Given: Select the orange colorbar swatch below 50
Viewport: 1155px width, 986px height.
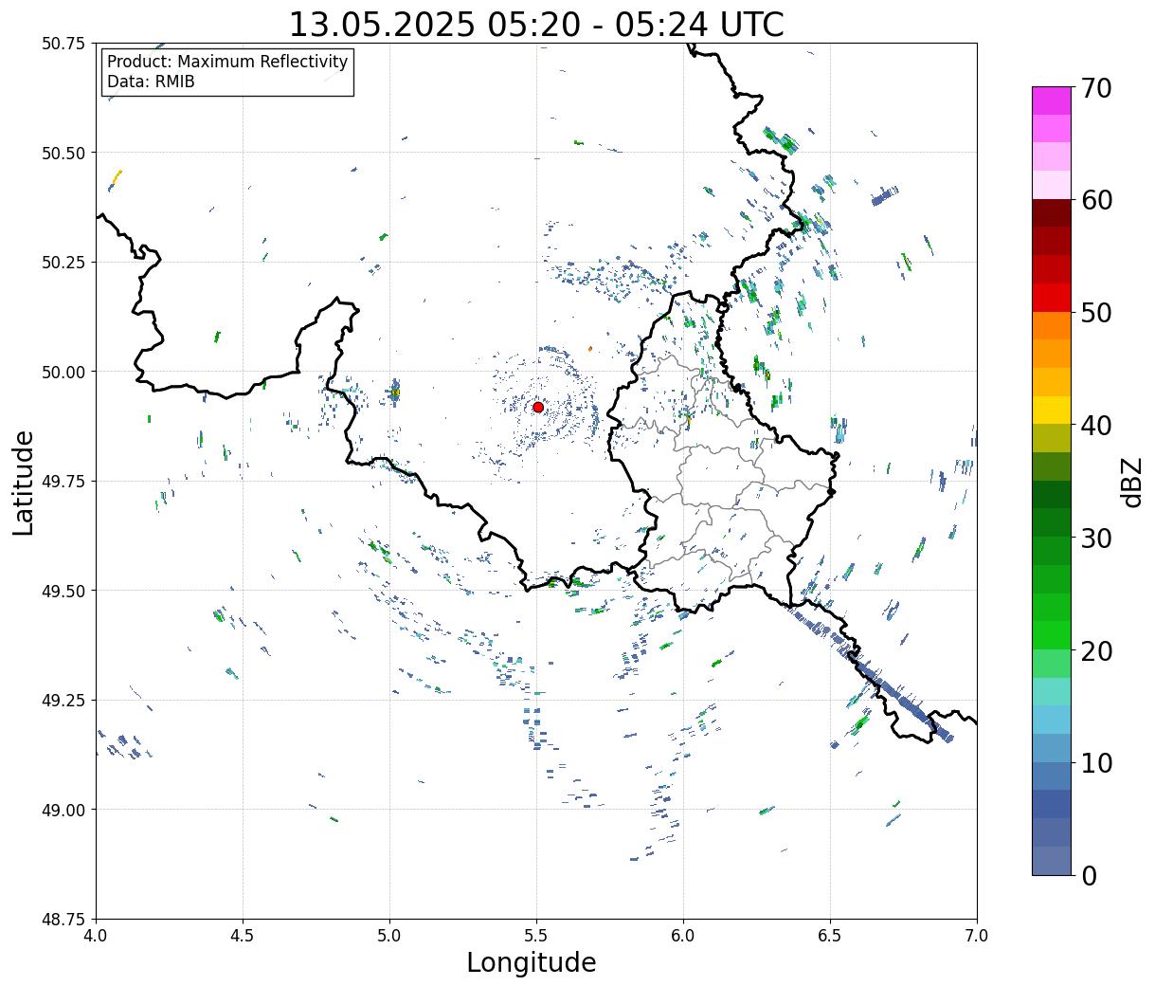Looking at the screenshot, I should 1052,325.
